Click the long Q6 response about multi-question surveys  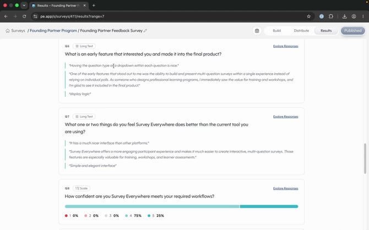181,79
